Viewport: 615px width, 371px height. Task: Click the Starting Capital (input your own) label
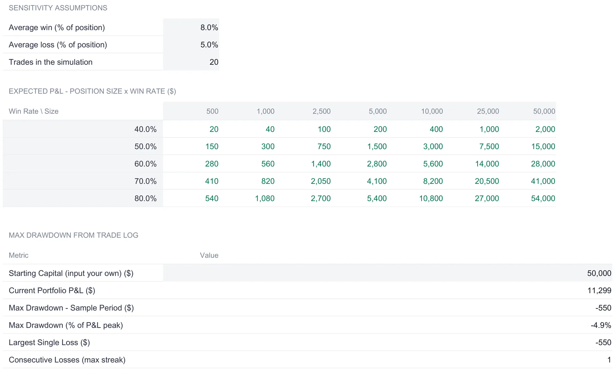pyautogui.click(x=71, y=273)
